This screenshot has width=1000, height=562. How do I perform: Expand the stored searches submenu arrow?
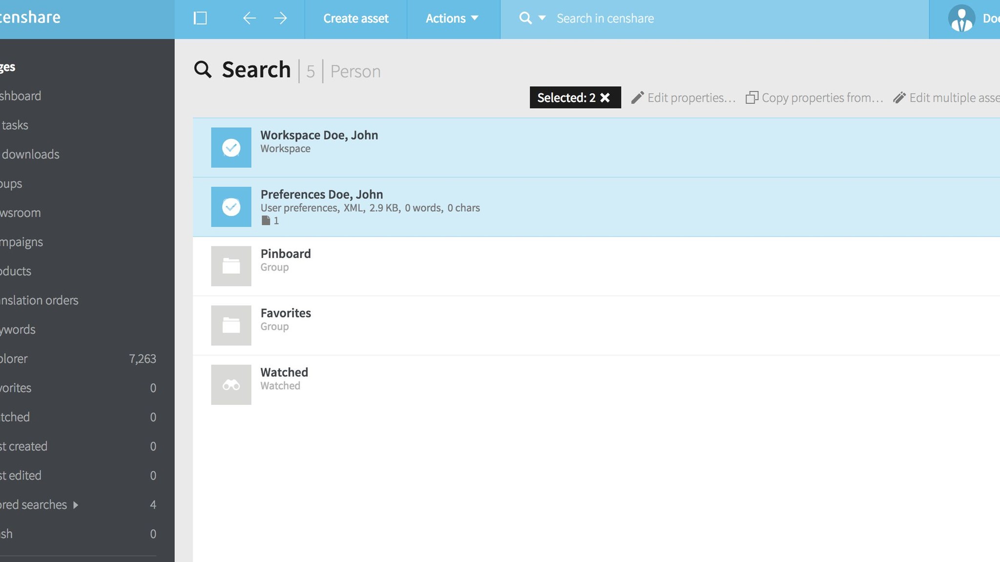[76, 505]
